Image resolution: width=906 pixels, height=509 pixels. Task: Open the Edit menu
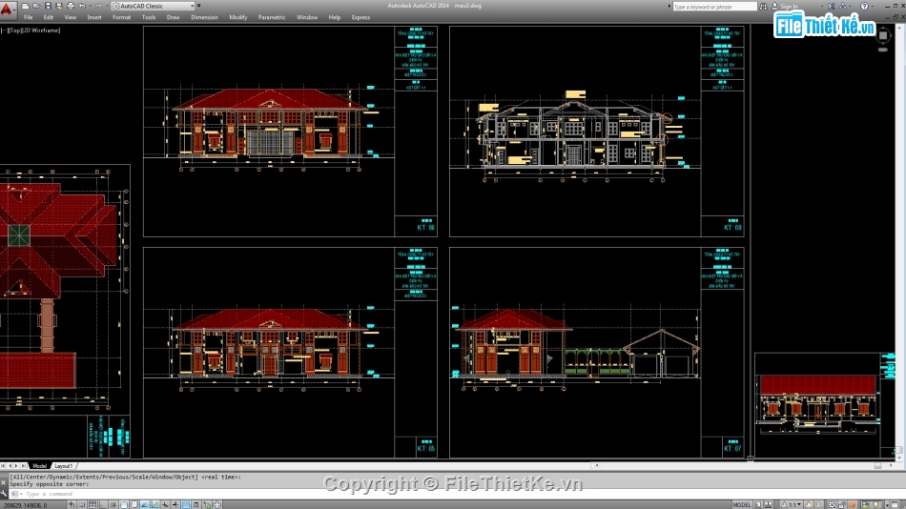(48, 17)
